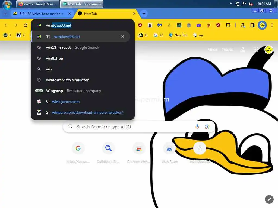Click the Search Google or type a URL box
Image resolution: width=278 pixels, height=208 pixels.
click(x=139, y=127)
